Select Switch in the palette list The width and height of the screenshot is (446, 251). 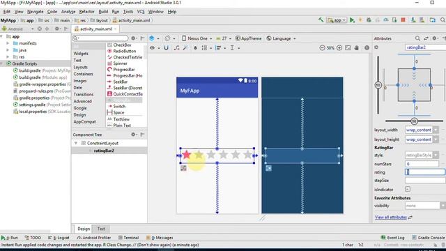point(119,106)
